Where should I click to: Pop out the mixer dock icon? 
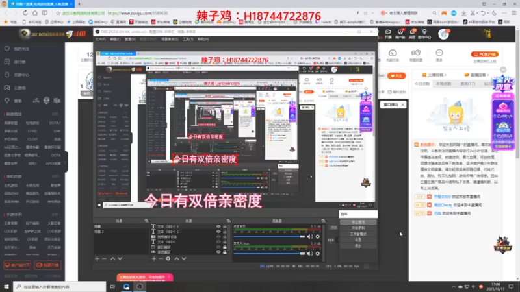(323, 221)
